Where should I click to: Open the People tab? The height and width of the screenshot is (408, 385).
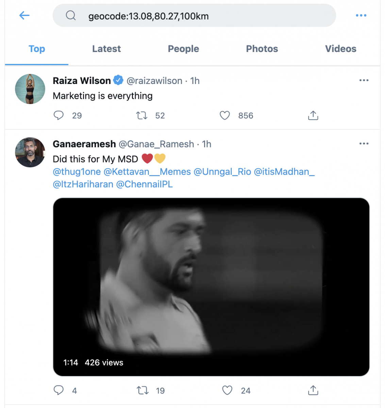coord(183,49)
